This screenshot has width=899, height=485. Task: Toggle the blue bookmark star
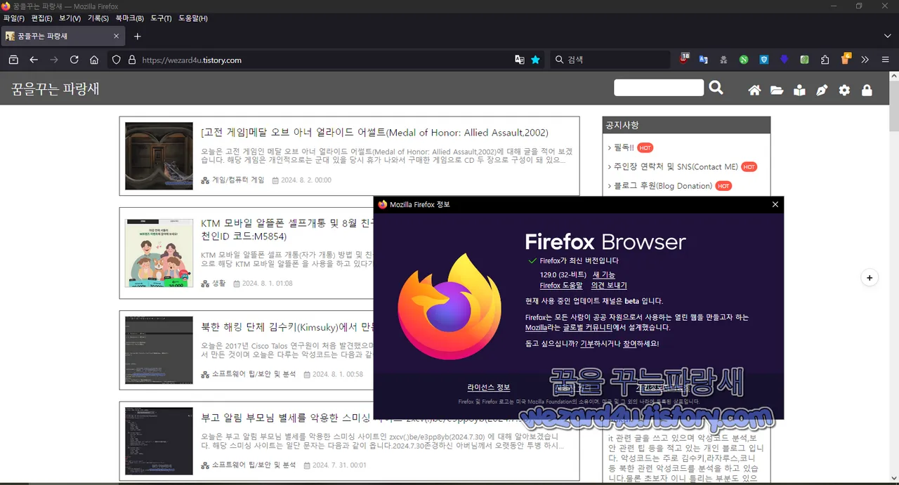tap(536, 60)
